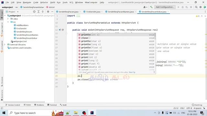Switch to ServletReqParamNames.java tab
The height and width of the screenshot is (116, 207).
click(121, 12)
